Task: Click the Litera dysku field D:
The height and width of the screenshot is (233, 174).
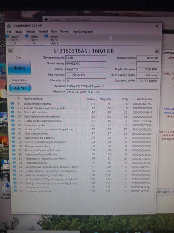Action: [x=86, y=80]
